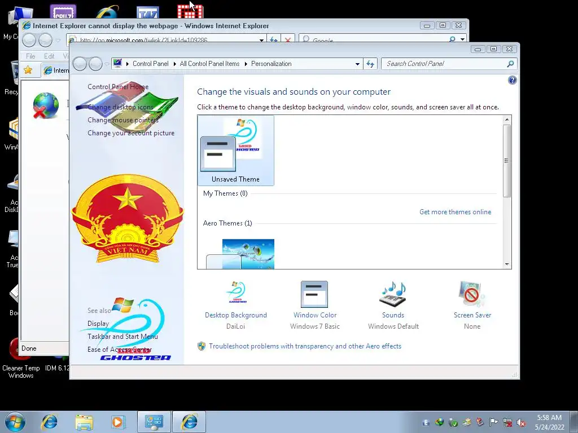
Task: Open Taskbar and Start Menu link
Action: (122, 337)
